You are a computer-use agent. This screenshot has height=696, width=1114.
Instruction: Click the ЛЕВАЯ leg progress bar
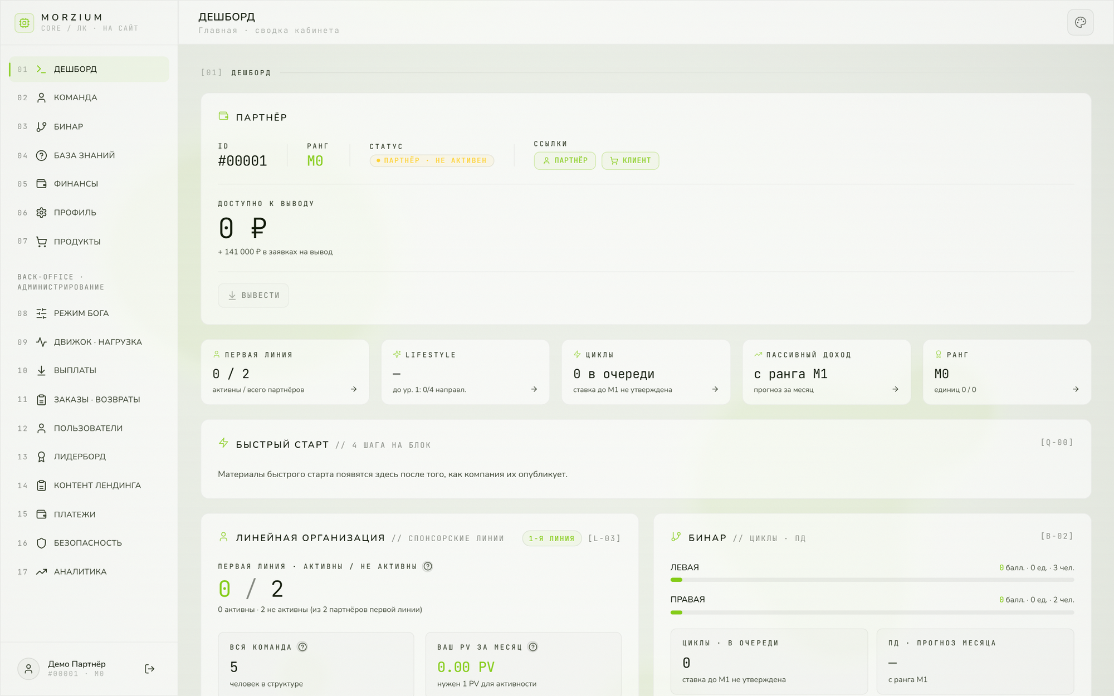click(872, 580)
